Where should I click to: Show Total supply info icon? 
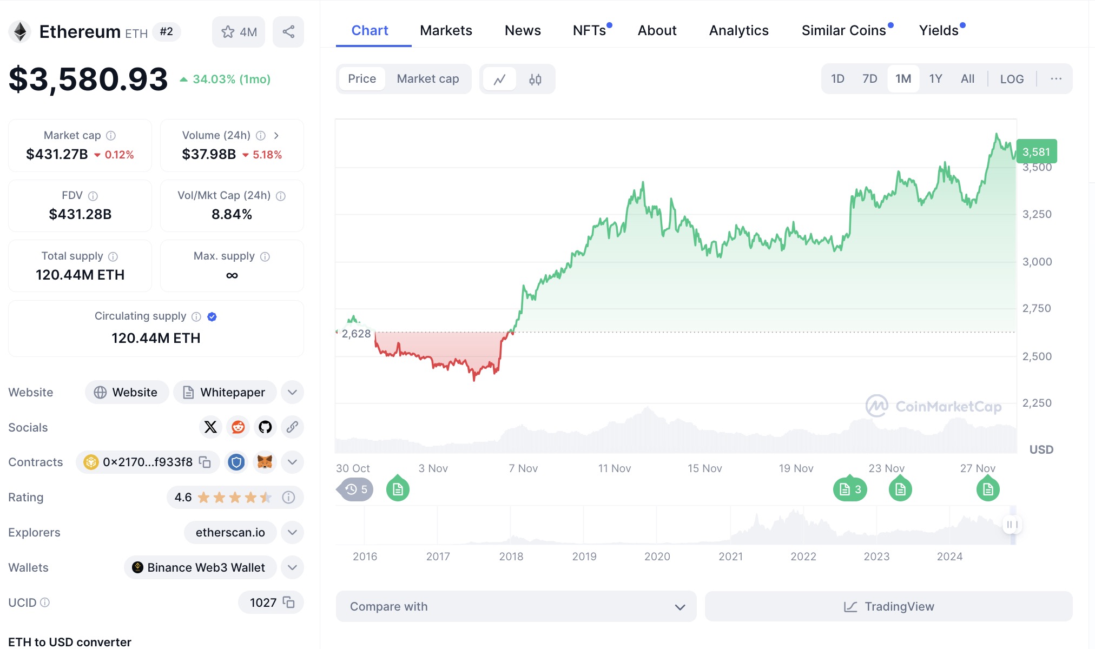[113, 256]
